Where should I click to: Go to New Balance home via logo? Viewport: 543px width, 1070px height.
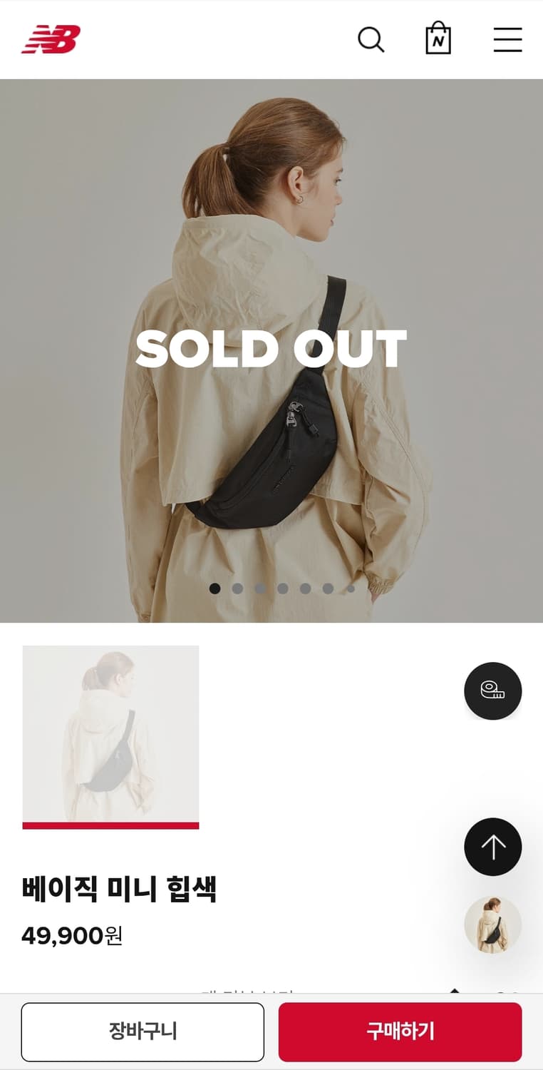tap(51, 39)
